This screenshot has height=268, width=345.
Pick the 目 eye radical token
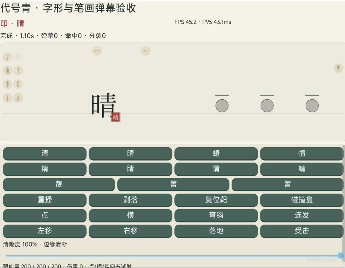[18, 84]
